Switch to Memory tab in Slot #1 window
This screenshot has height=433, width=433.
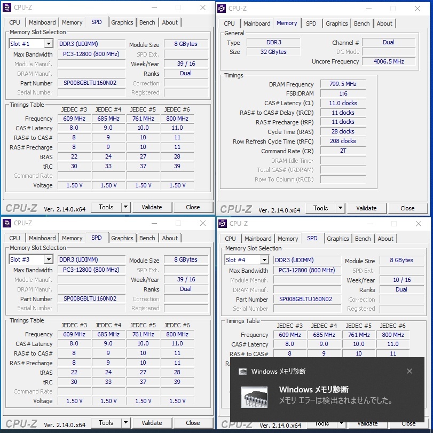(x=72, y=22)
